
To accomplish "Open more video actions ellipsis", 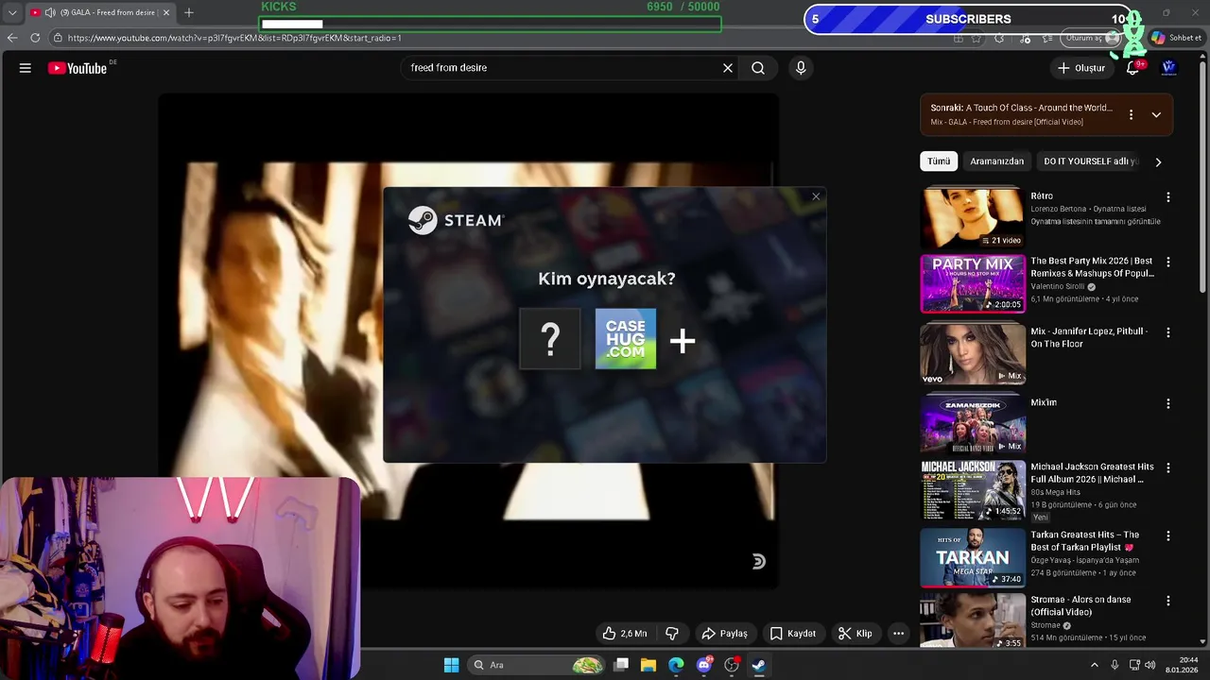I will click(x=899, y=634).
